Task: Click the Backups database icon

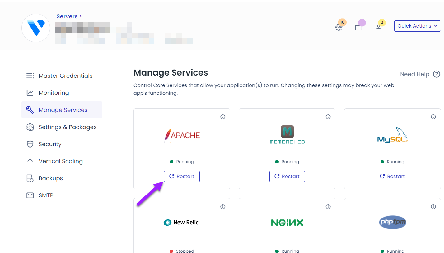Action: pyautogui.click(x=30, y=178)
